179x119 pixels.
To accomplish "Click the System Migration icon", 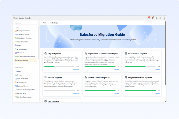I will point(16,60).
